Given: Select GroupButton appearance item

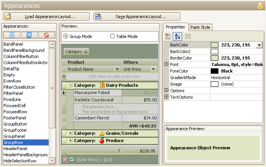Looking at the screenshot, I should 26,124.
